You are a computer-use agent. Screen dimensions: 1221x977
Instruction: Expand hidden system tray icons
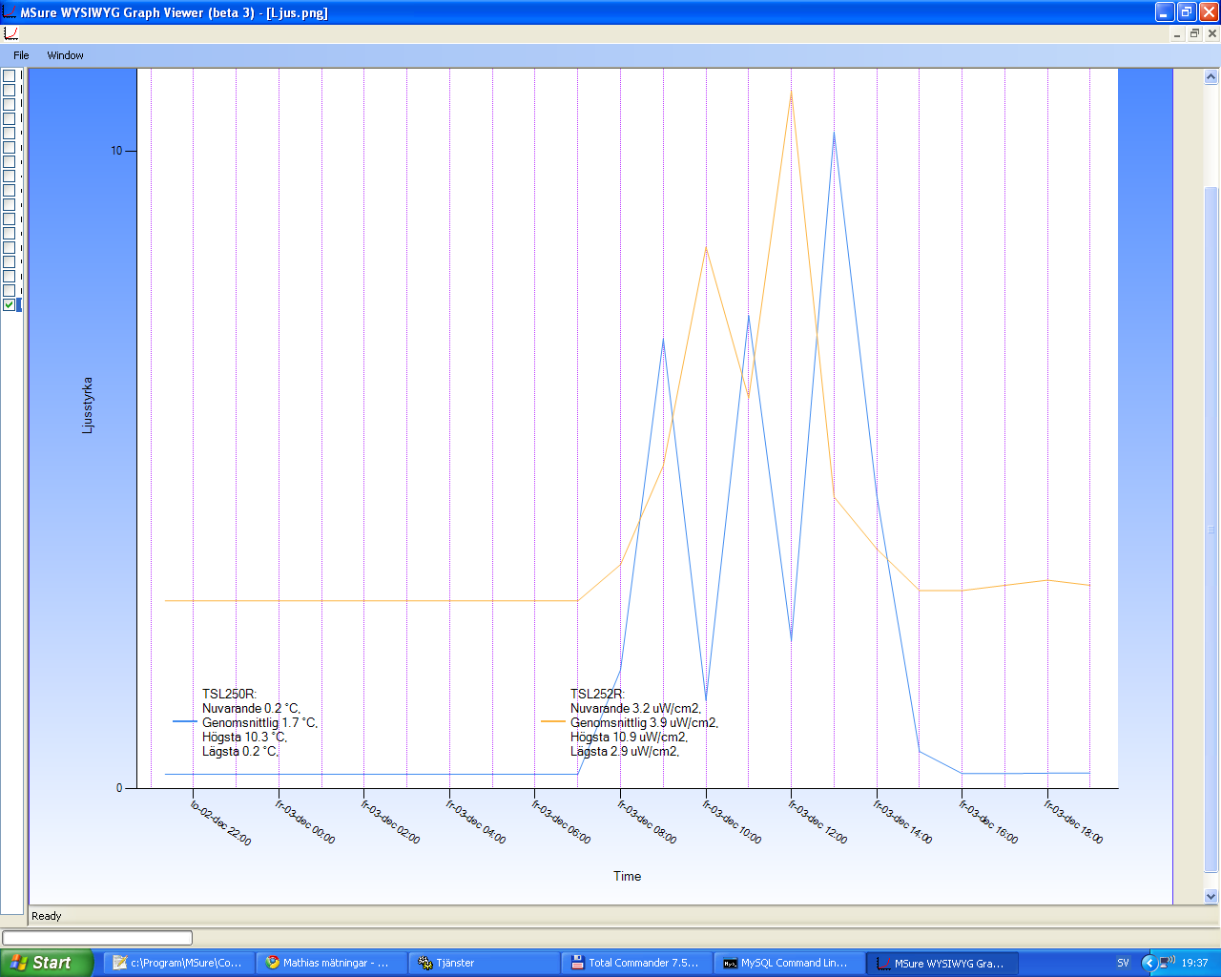tap(1149, 963)
